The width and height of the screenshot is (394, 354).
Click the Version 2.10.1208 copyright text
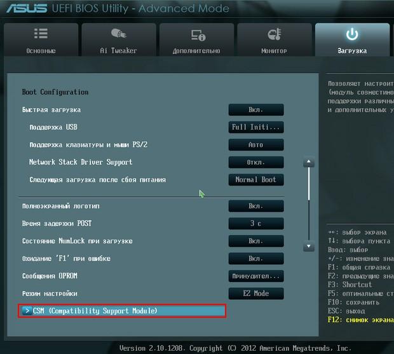pos(235,348)
